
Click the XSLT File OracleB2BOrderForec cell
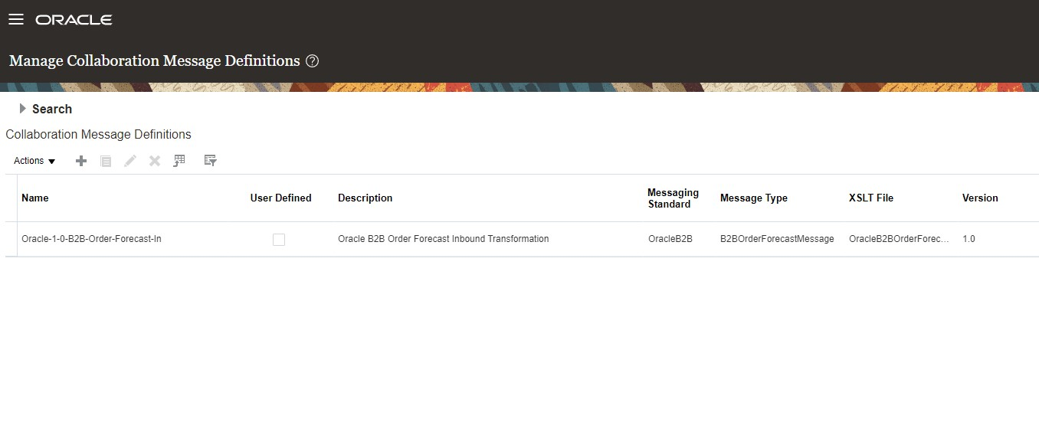tap(899, 239)
